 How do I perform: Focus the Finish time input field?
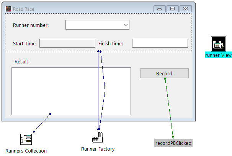160,43
